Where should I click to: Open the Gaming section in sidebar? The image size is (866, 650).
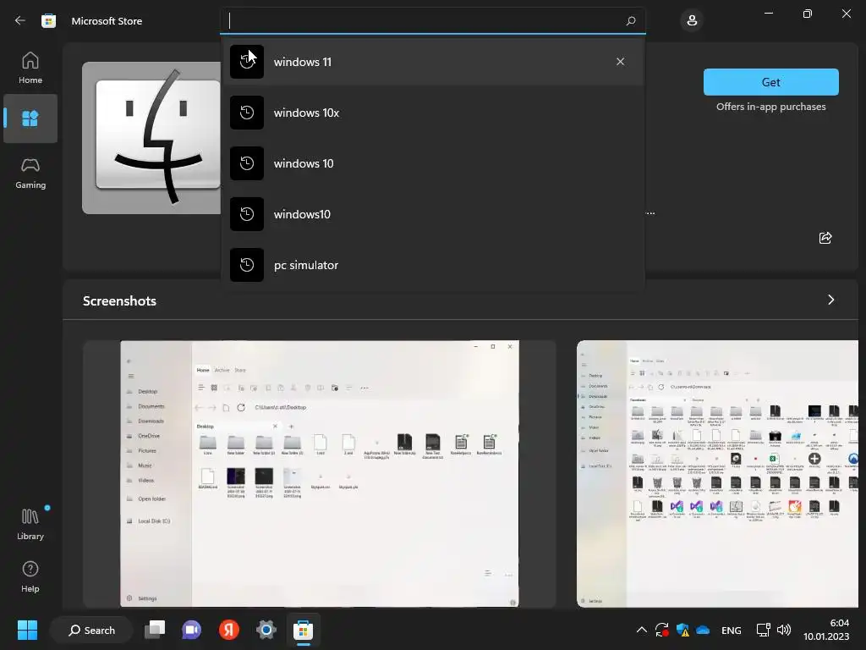click(x=30, y=173)
